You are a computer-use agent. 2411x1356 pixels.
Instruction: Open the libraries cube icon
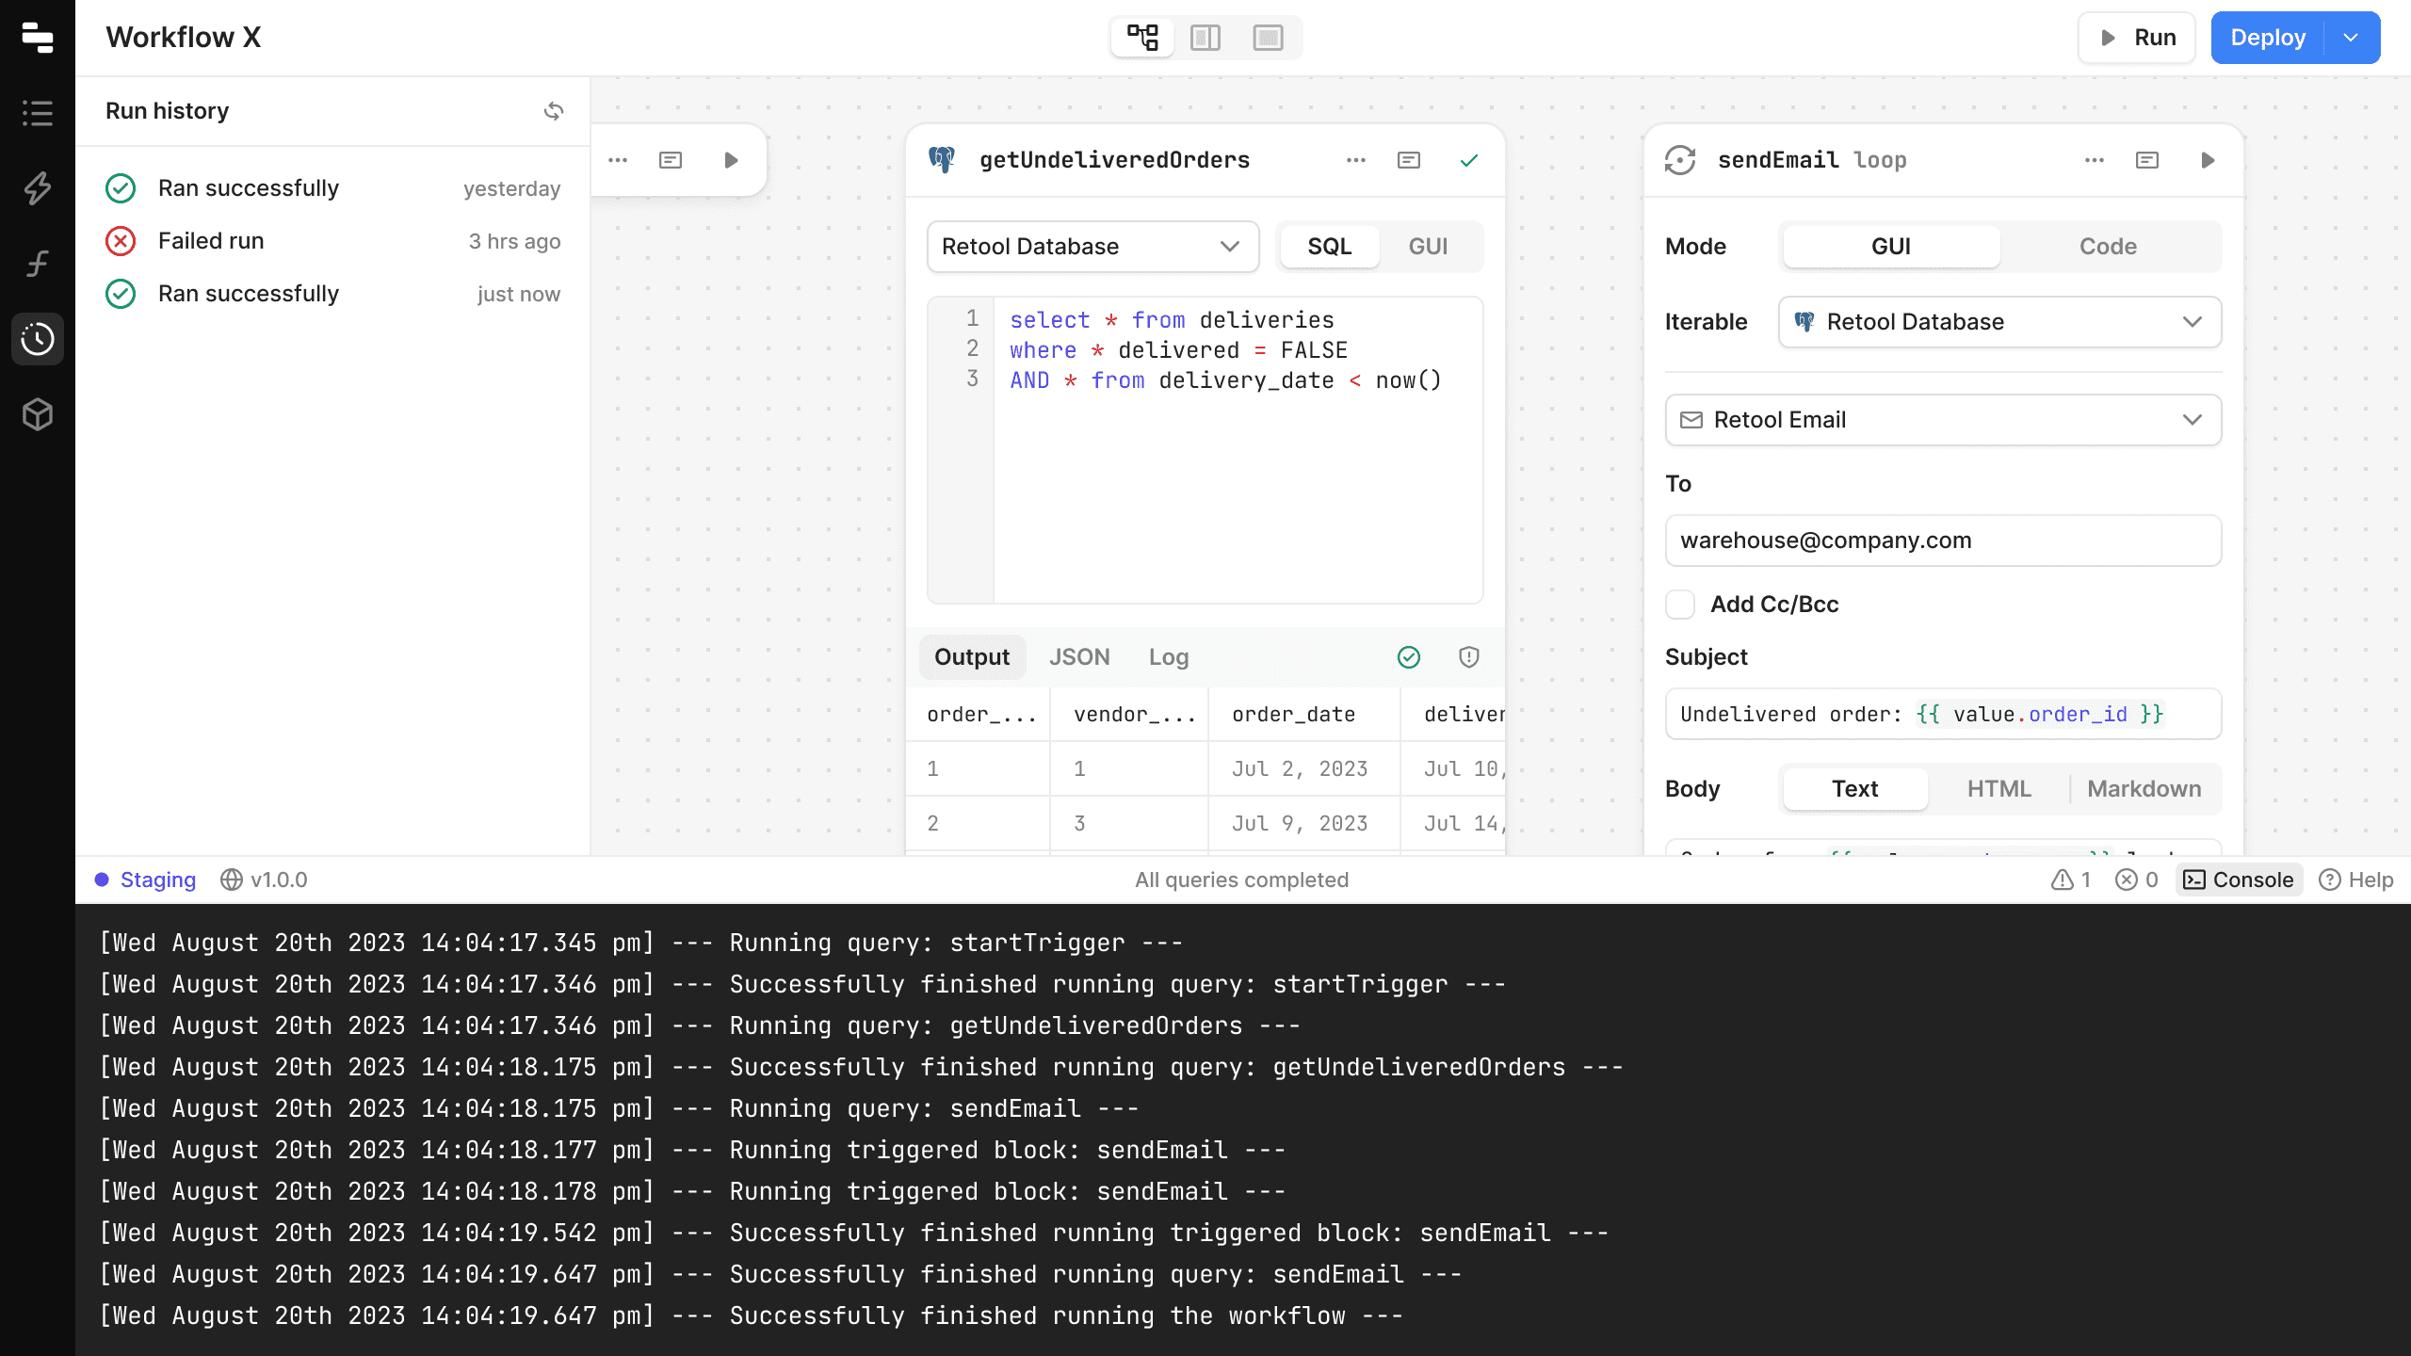point(38,414)
